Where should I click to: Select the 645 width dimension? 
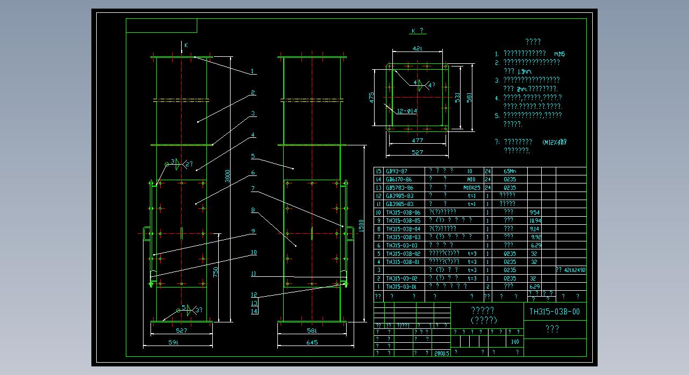(x=312, y=342)
